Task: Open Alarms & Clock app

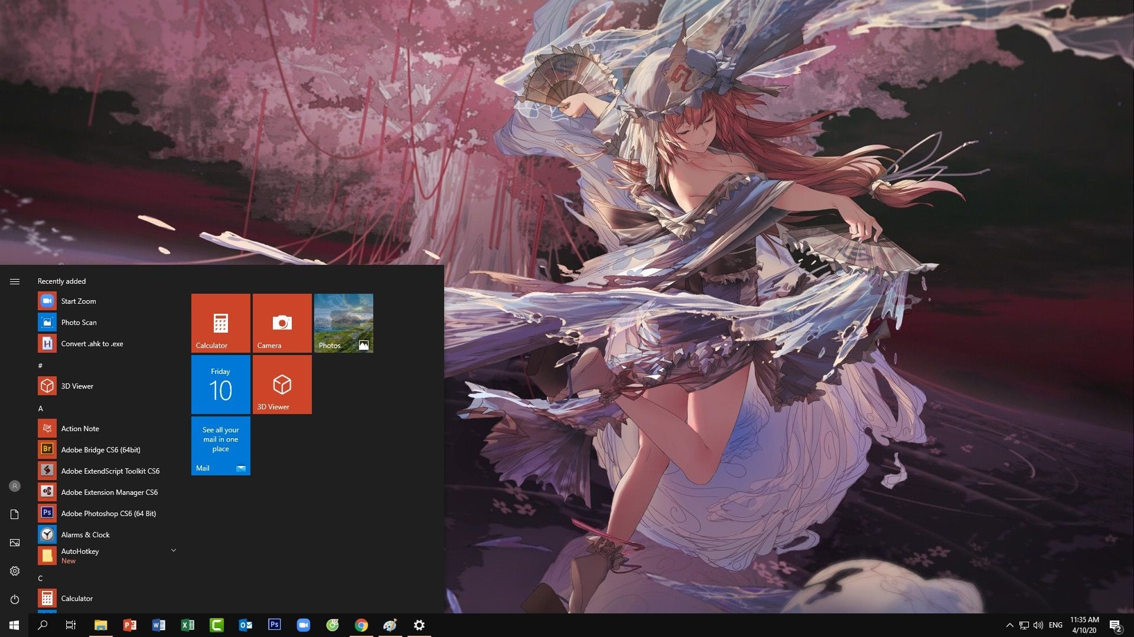Action: click(86, 534)
